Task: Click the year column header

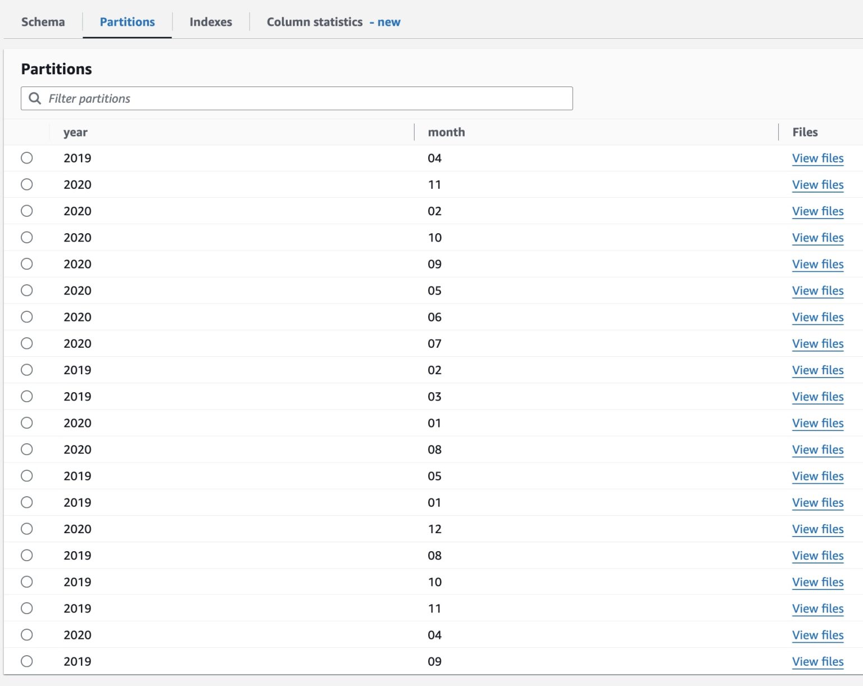Action: [x=75, y=132]
